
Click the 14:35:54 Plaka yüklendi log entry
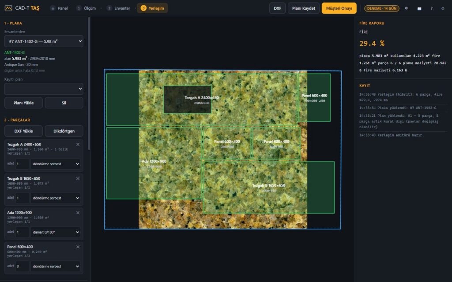coord(398,108)
